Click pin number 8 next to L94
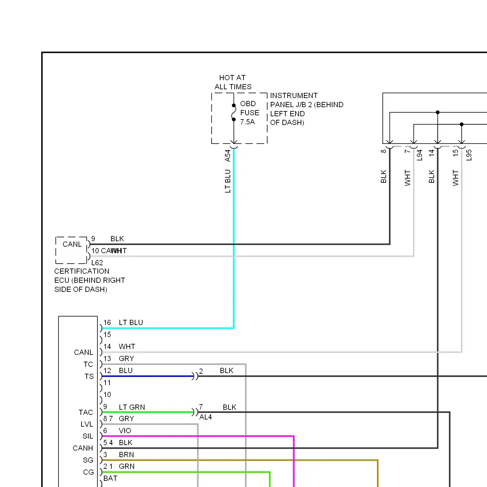487x487 pixels. click(383, 151)
